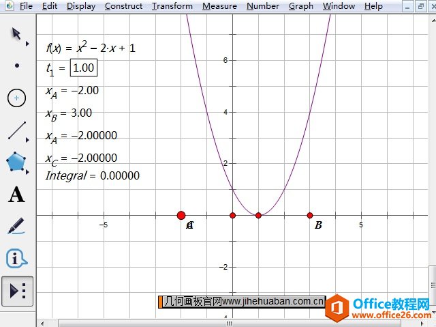This screenshot has height=327, width=436.
Task: Select the measurement xB = 3.00
Action: click(x=69, y=114)
